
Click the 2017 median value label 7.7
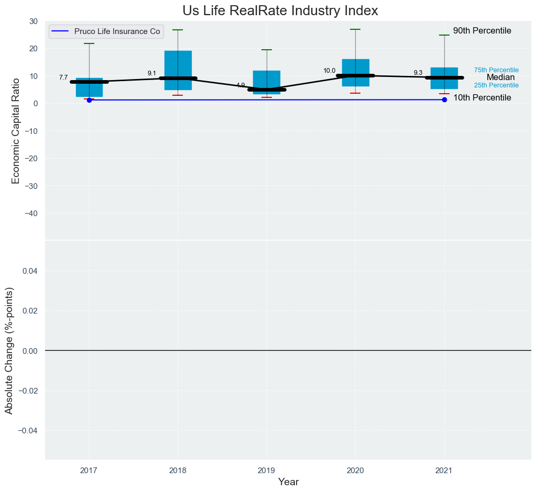tap(63, 77)
